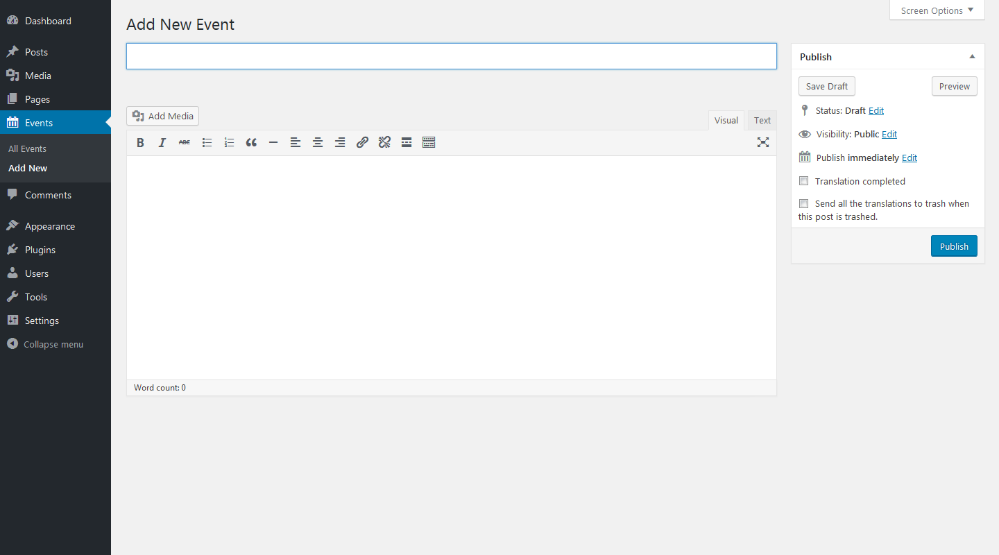
Task: Insert a blockquote
Action: [251, 142]
